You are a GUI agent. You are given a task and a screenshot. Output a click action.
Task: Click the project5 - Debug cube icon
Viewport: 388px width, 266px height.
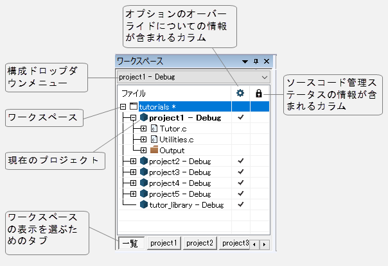coord(144,194)
